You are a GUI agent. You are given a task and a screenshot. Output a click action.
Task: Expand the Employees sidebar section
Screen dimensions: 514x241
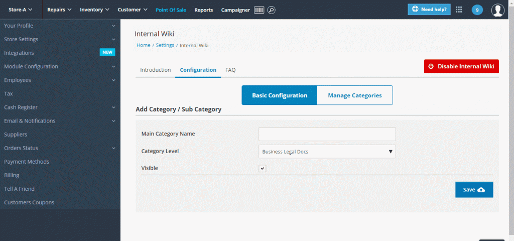60,80
